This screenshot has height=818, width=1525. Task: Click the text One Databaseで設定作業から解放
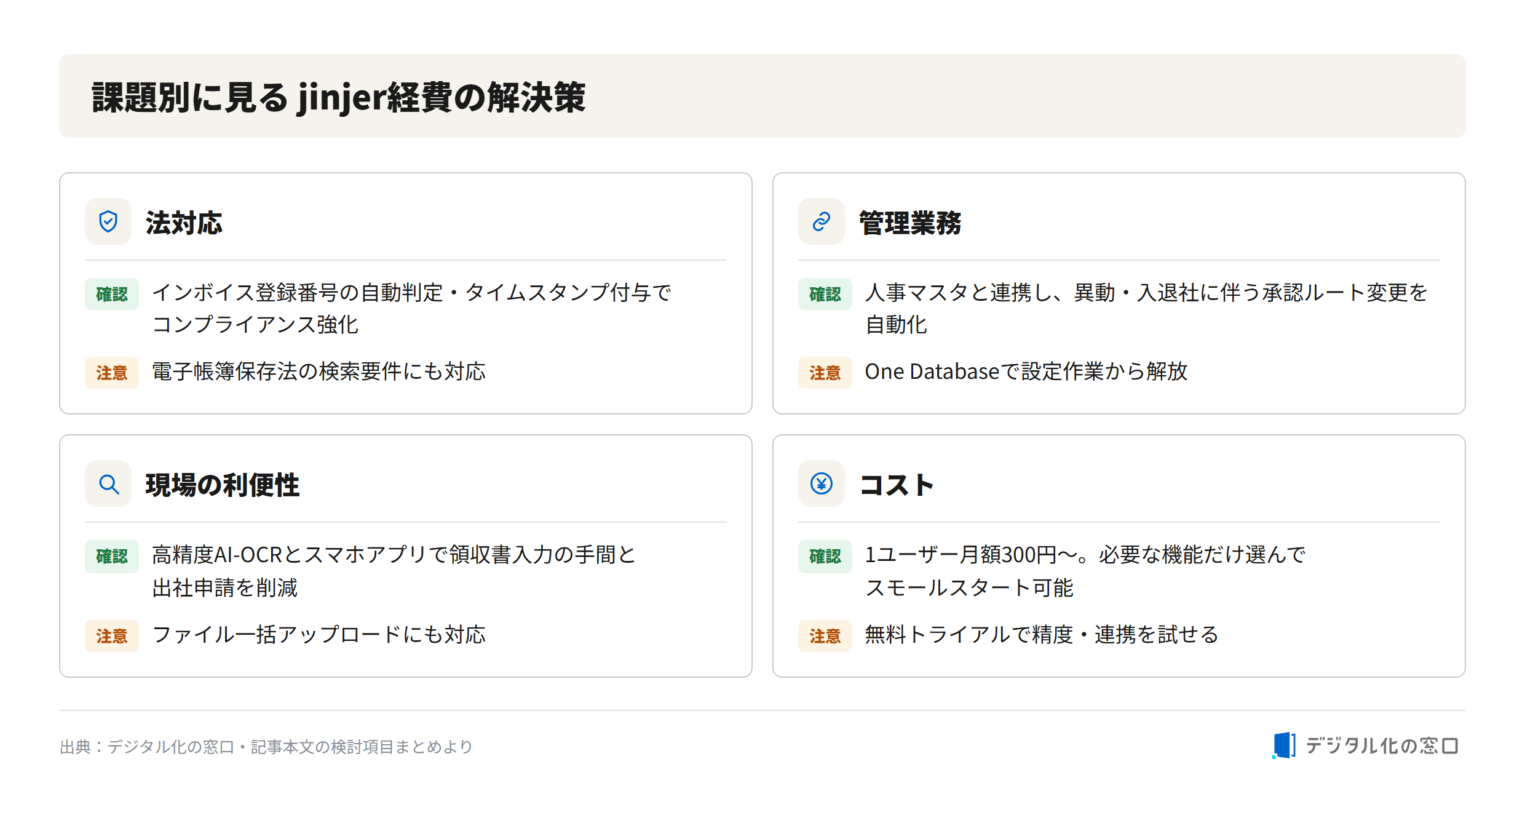[x=1026, y=371]
